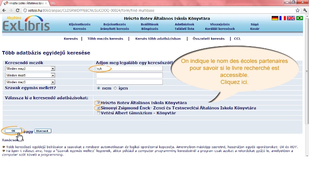The height and width of the screenshot is (174, 309).
Task: Select 'igen' radio for adjacent words
Action: [x=115, y=88]
